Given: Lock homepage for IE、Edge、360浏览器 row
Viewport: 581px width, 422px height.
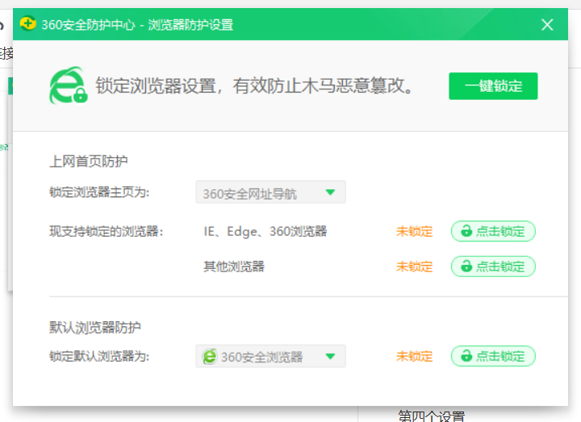Looking at the screenshot, I should 493,231.
